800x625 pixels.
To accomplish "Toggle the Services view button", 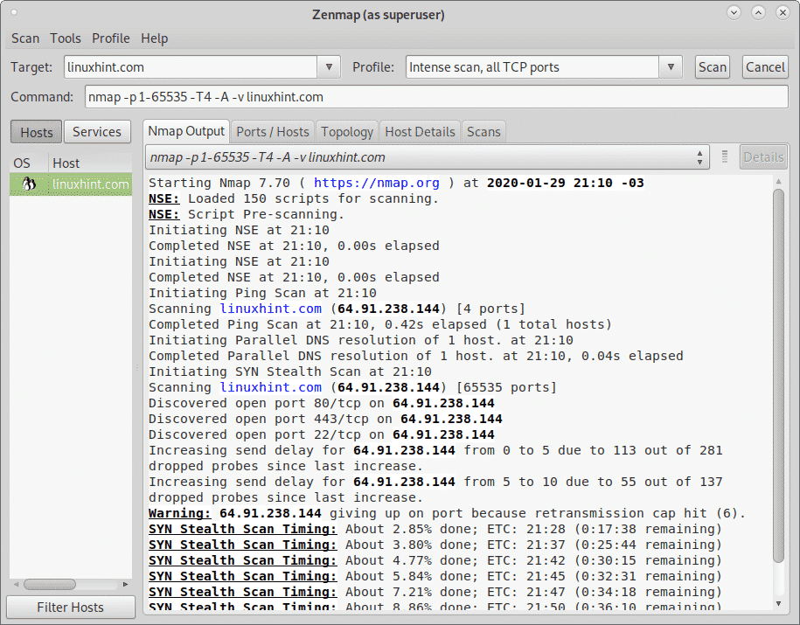I will [x=96, y=132].
